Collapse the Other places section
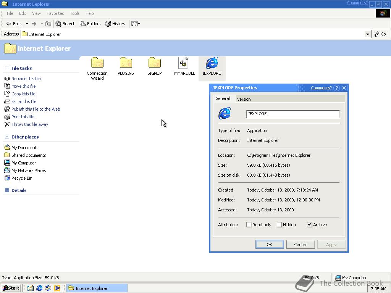The image size is (391, 293). coord(7,137)
